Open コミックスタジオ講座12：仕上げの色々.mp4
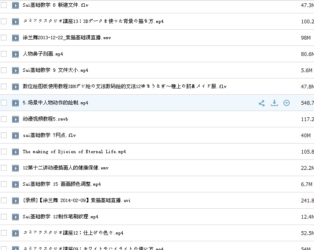Screen dimensions: 314x250 tap(73, 233)
